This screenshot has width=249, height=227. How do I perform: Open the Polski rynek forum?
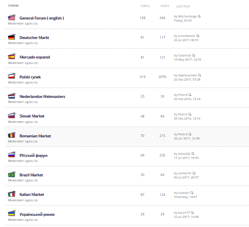(30, 77)
